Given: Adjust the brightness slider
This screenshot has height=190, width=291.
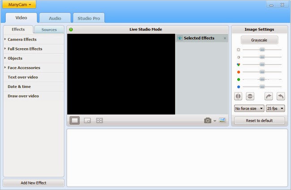Looking at the screenshot, I should pos(262,50).
